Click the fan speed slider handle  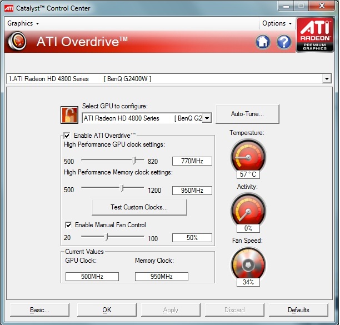pyautogui.click(x=106, y=237)
